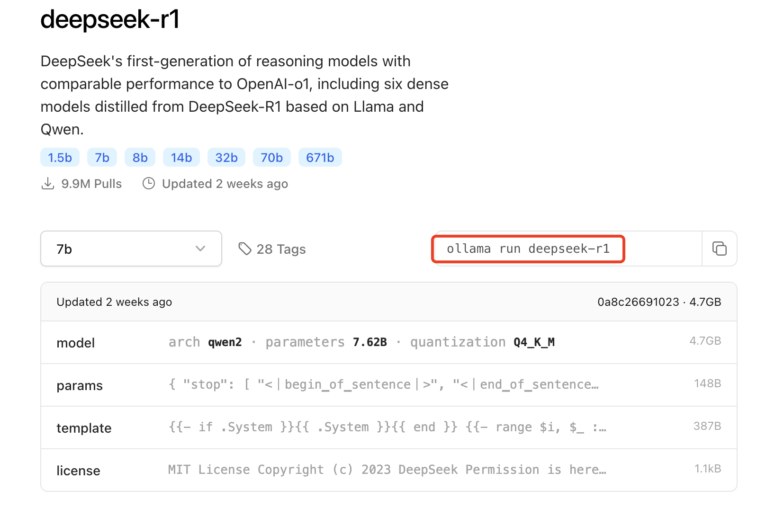Screen dimensions: 775x516
Task: Click the tag icon beside 28 Tags
Action: pyautogui.click(x=244, y=249)
